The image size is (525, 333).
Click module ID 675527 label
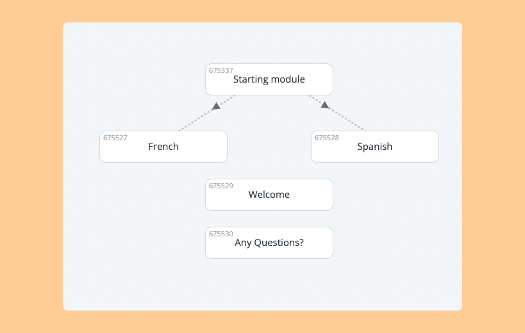[115, 138]
